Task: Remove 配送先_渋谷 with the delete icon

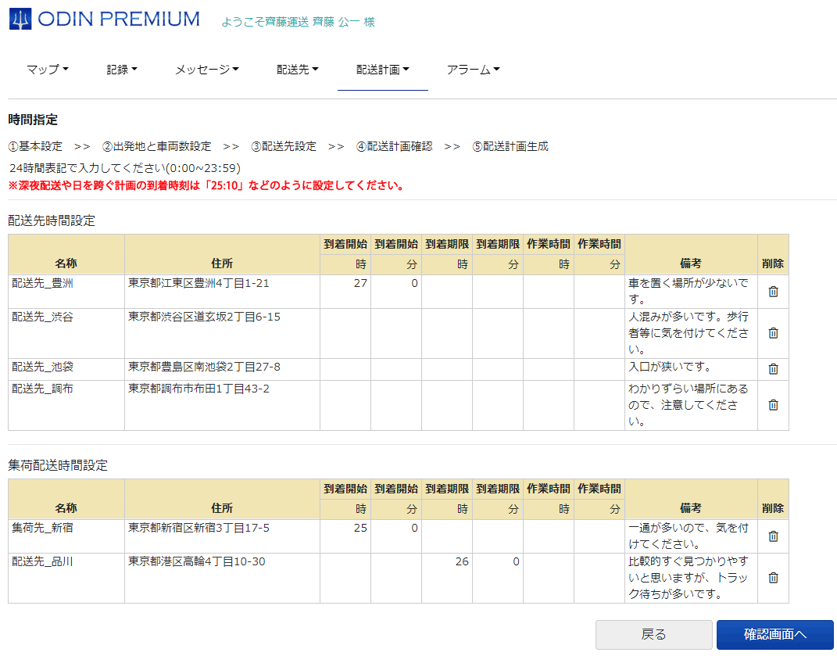Action: [772, 333]
